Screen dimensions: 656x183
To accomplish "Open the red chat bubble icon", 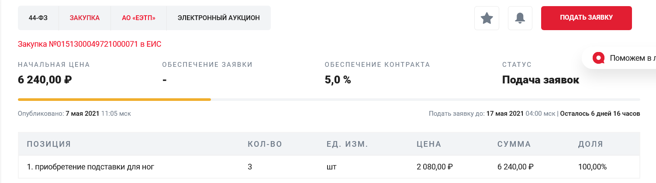I will pyautogui.click(x=597, y=58).
